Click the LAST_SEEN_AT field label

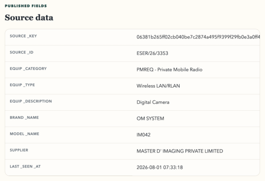point(25,167)
